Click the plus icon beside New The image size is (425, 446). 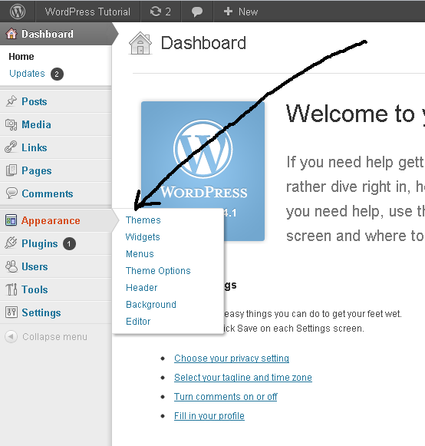228,12
